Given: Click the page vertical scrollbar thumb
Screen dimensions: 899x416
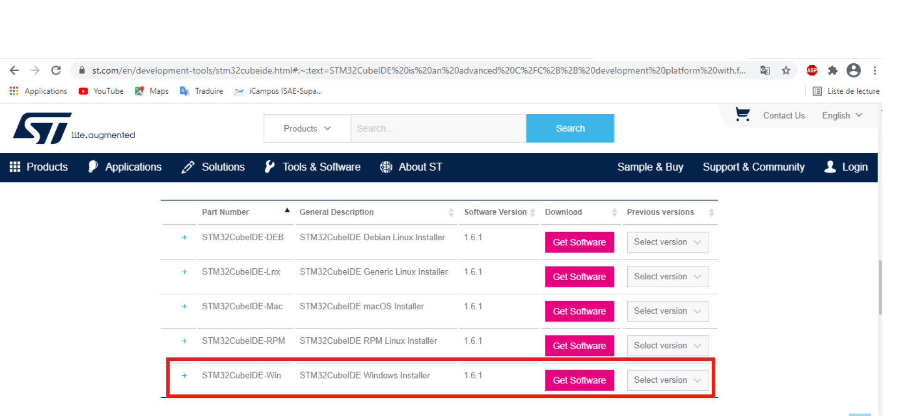Looking at the screenshot, I should pyautogui.click(x=880, y=288).
